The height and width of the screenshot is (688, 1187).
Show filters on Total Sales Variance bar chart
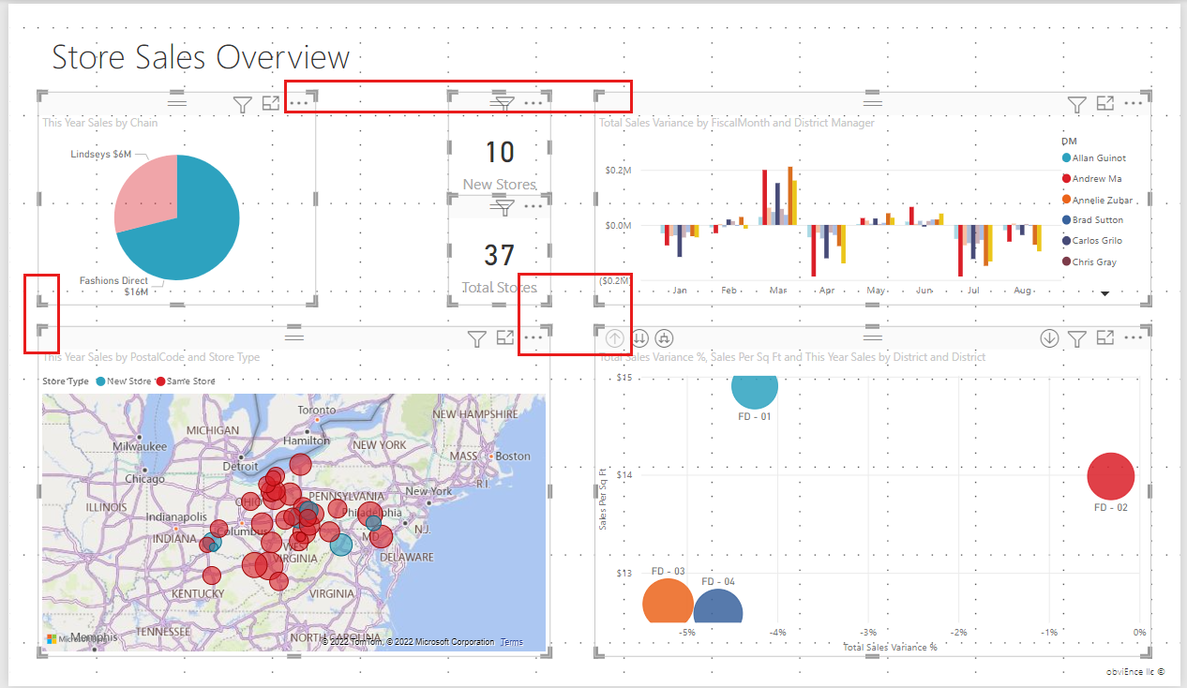[1077, 104]
